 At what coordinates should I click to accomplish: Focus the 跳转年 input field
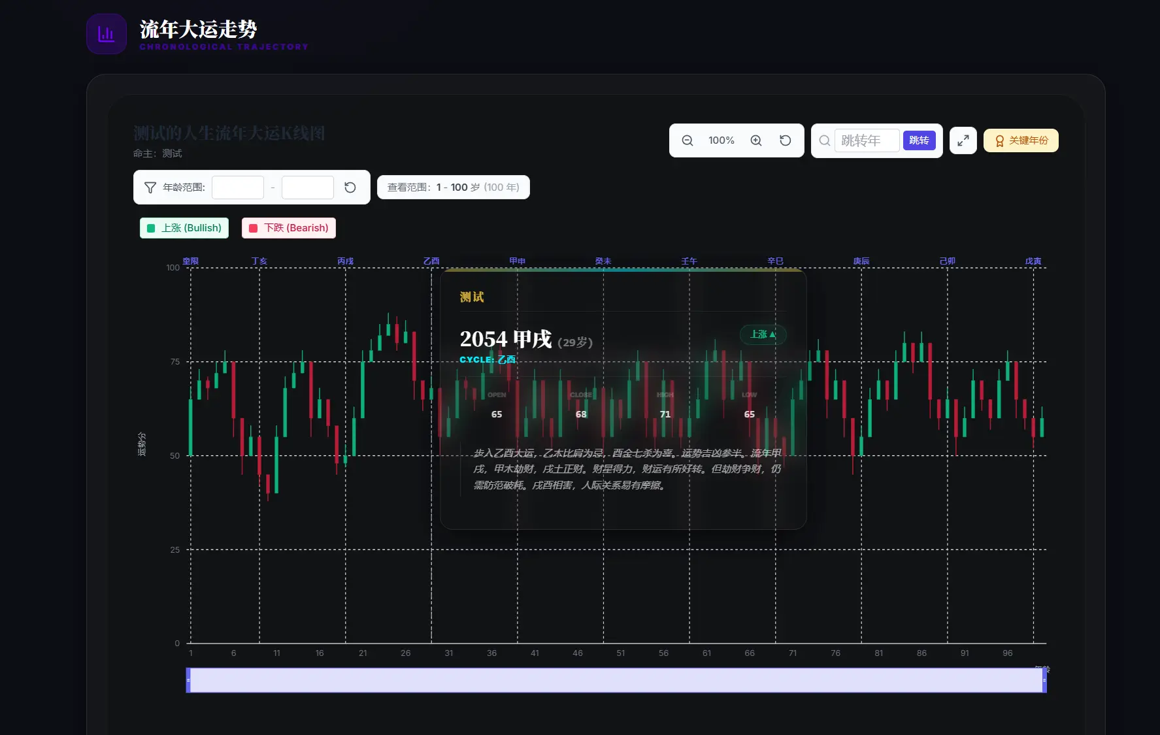click(x=867, y=140)
